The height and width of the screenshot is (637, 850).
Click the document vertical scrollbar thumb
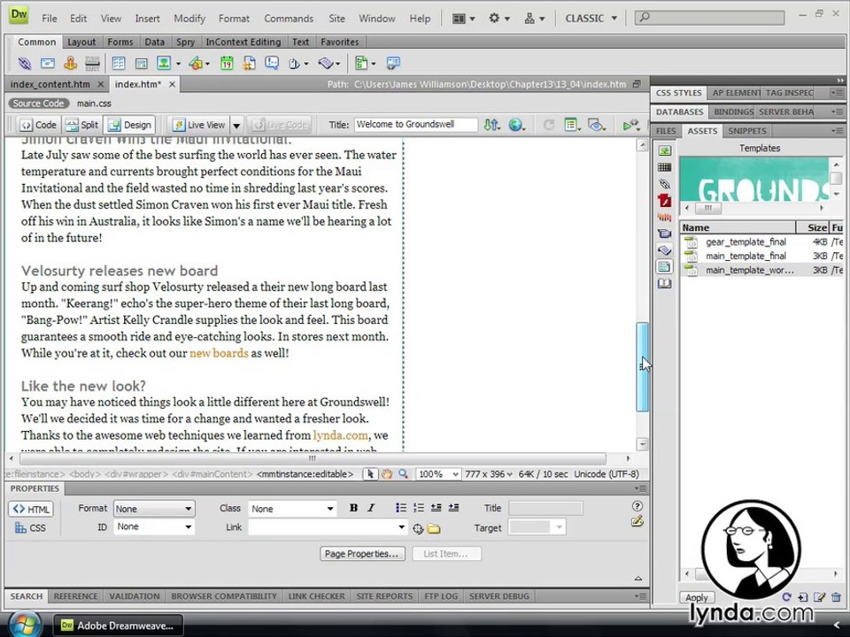pos(642,366)
